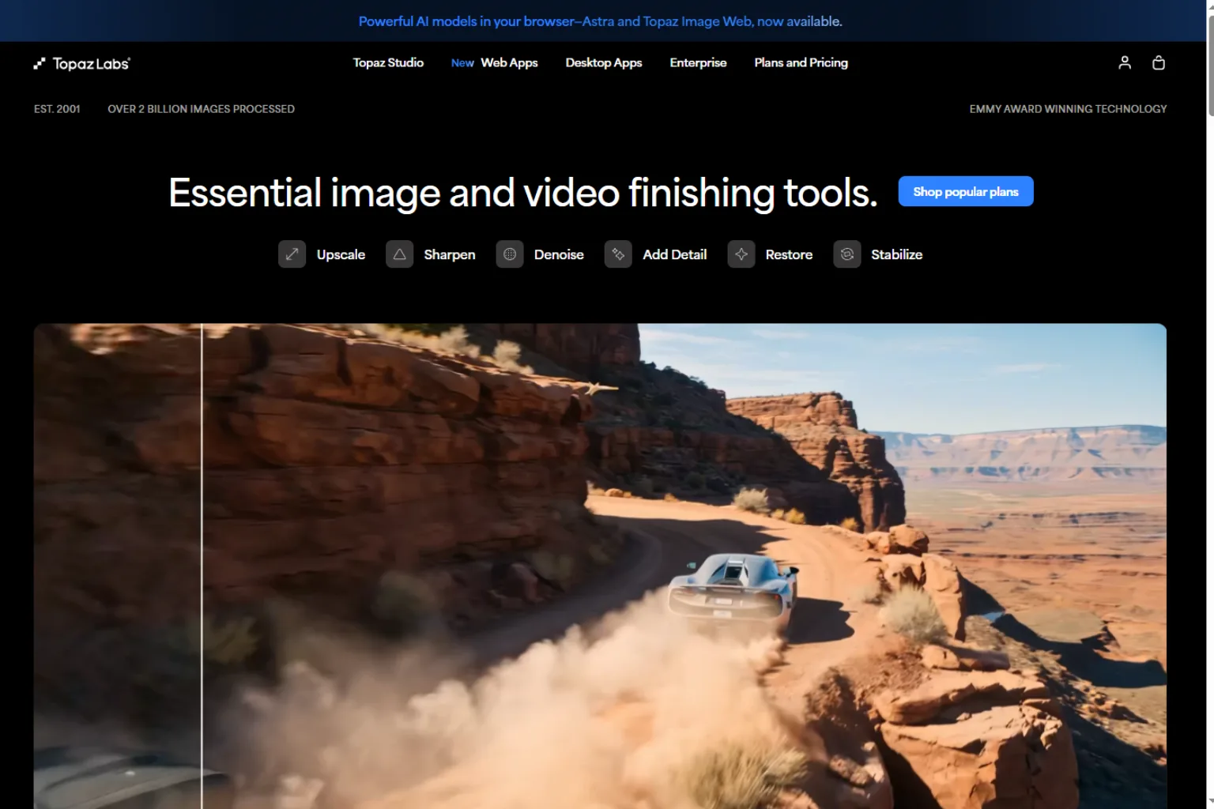Click the Astra and Topaz Image Web announcement banner
Image resolution: width=1214 pixels, height=809 pixels.
(x=601, y=21)
